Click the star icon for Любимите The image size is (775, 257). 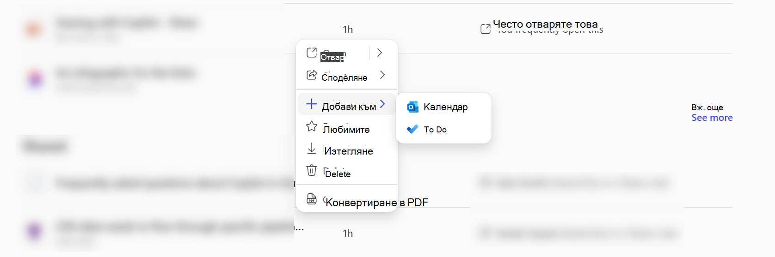[x=312, y=126]
